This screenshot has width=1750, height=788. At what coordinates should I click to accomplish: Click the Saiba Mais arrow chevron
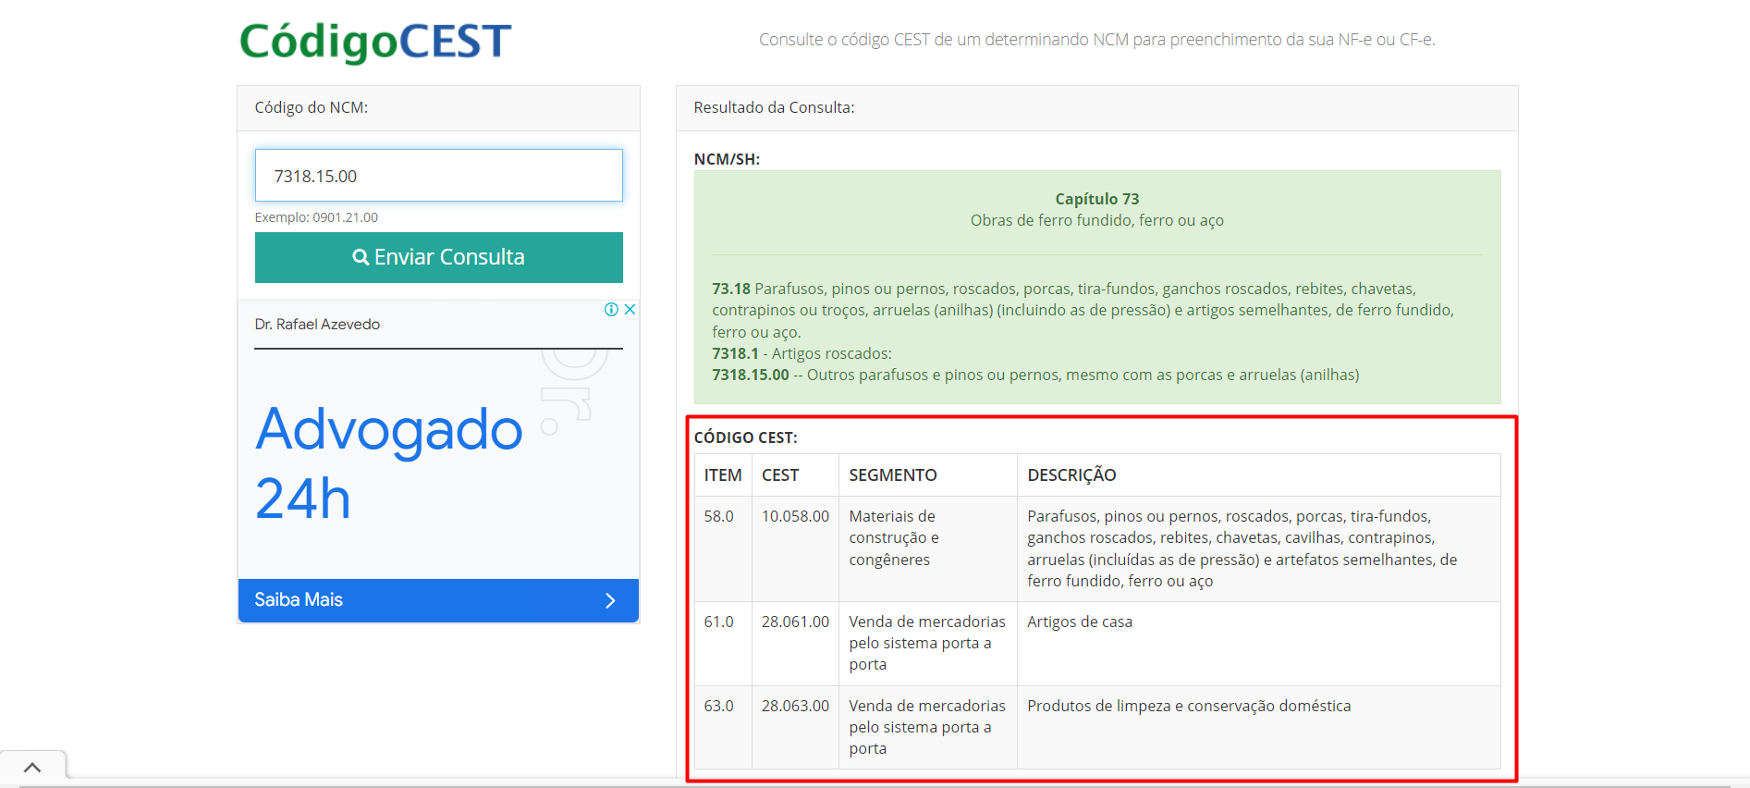tap(610, 601)
